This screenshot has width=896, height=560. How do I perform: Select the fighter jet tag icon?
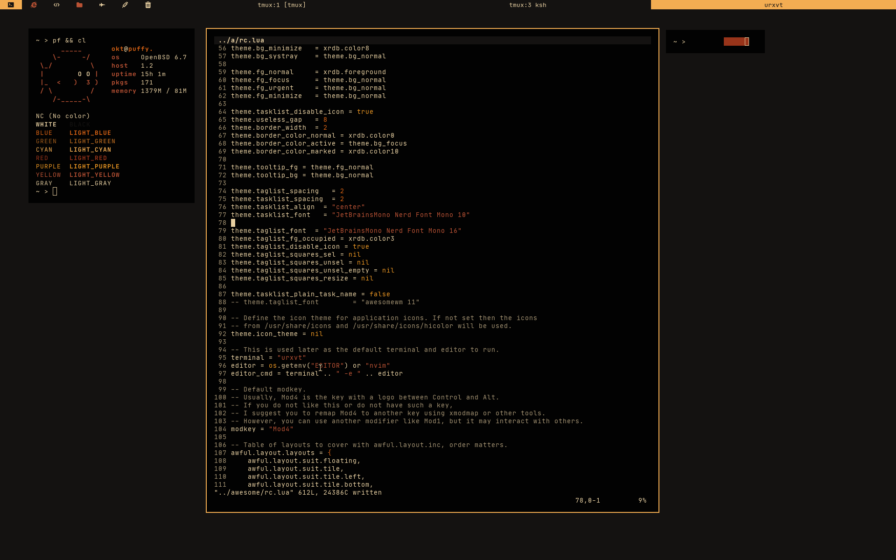(102, 5)
